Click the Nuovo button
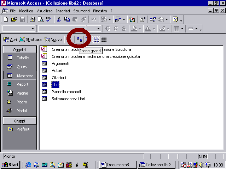226x169 pixels. pos(53,40)
